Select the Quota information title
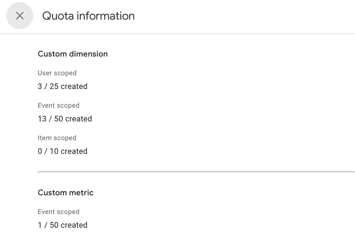Screen dimensions: 355x240 coord(88,16)
